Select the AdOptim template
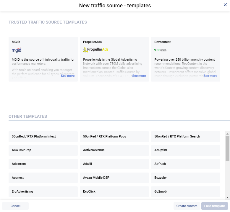 [x=186, y=150]
